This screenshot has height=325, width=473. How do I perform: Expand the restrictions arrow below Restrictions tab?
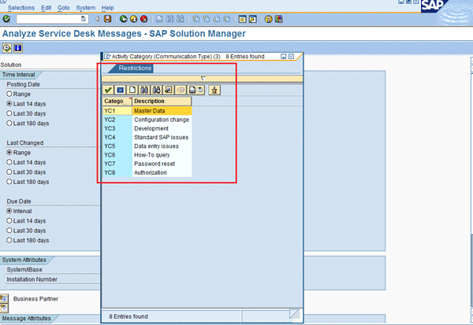203,78
